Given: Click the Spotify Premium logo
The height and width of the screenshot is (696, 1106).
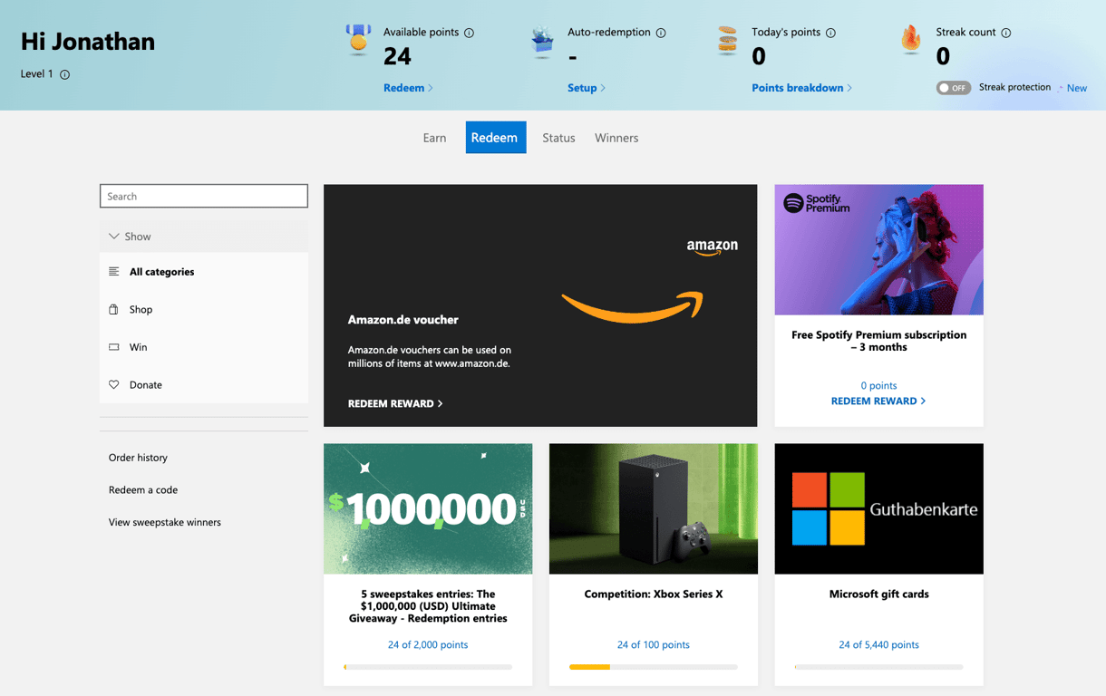Looking at the screenshot, I should tap(817, 203).
